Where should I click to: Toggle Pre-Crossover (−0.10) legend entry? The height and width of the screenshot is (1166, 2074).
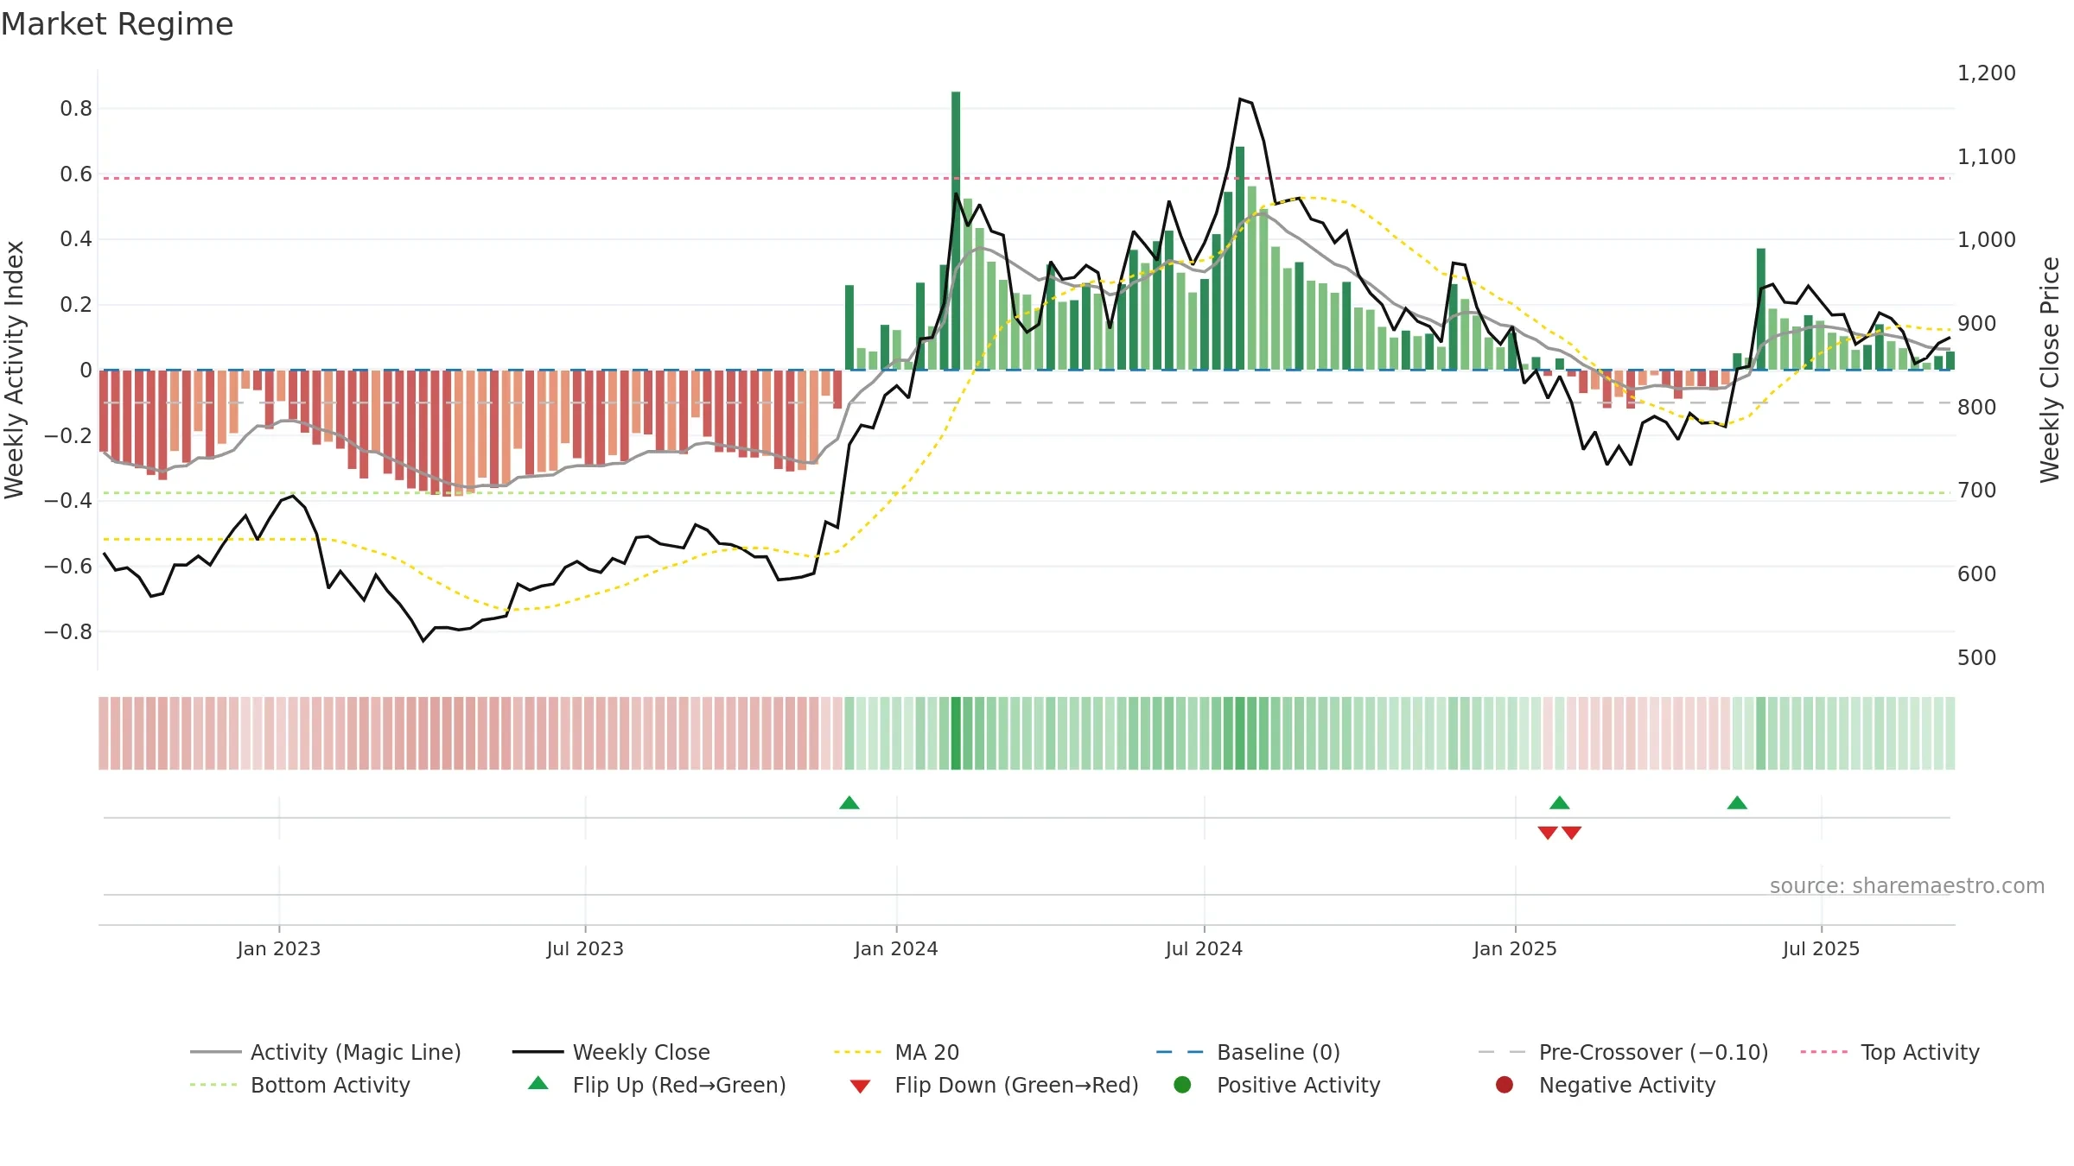tap(1623, 1052)
